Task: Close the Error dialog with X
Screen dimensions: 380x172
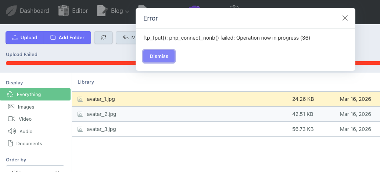Action: point(345,18)
